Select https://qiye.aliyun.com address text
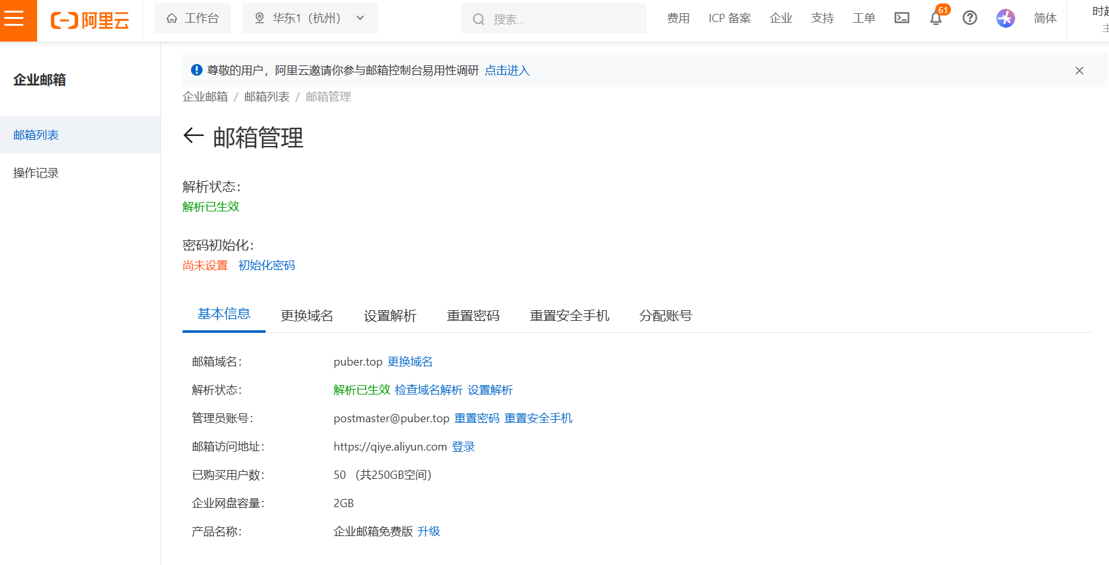Viewport: 1109px width, 565px height. [x=390, y=446]
